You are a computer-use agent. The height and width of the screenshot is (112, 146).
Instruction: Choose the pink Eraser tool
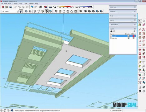coord(144,25)
